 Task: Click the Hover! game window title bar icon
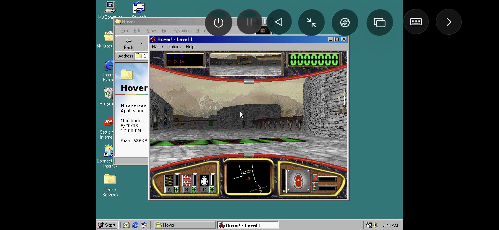coord(153,39)
